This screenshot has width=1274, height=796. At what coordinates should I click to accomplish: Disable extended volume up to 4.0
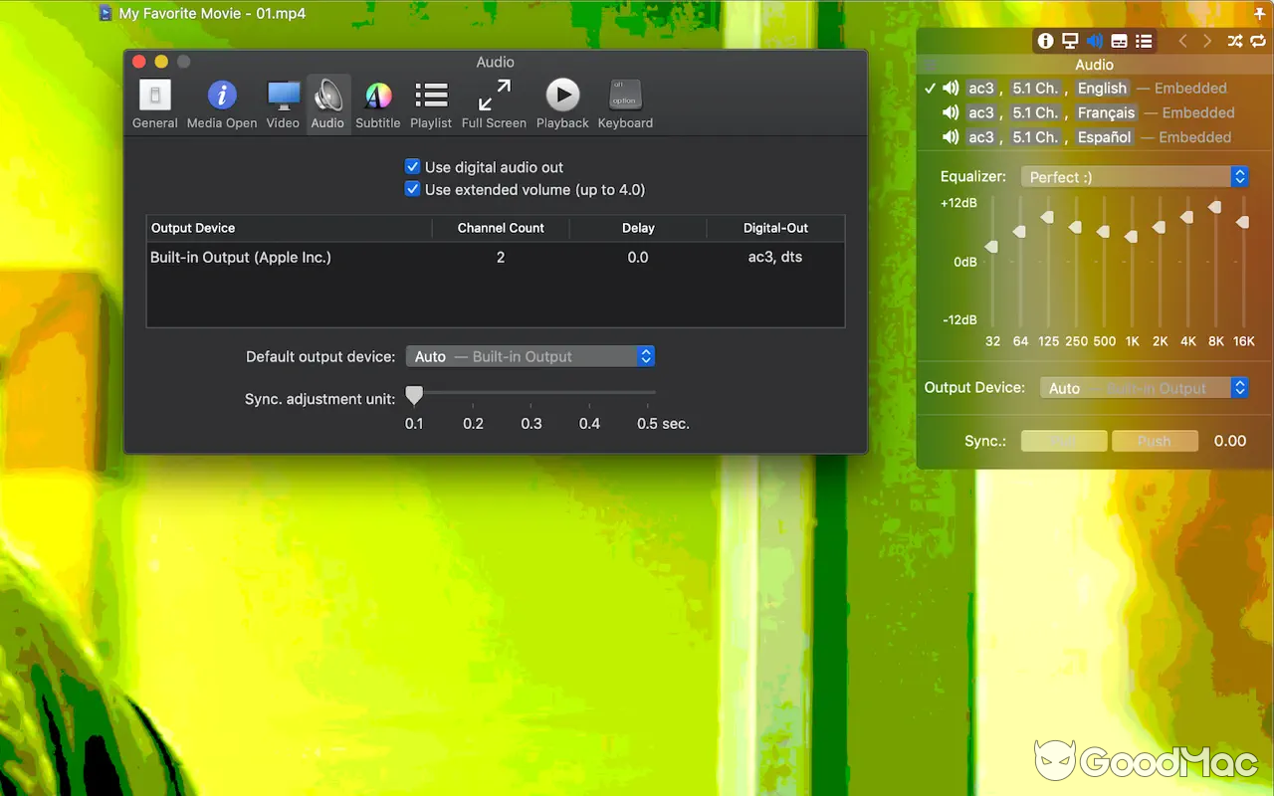point(412,189)
